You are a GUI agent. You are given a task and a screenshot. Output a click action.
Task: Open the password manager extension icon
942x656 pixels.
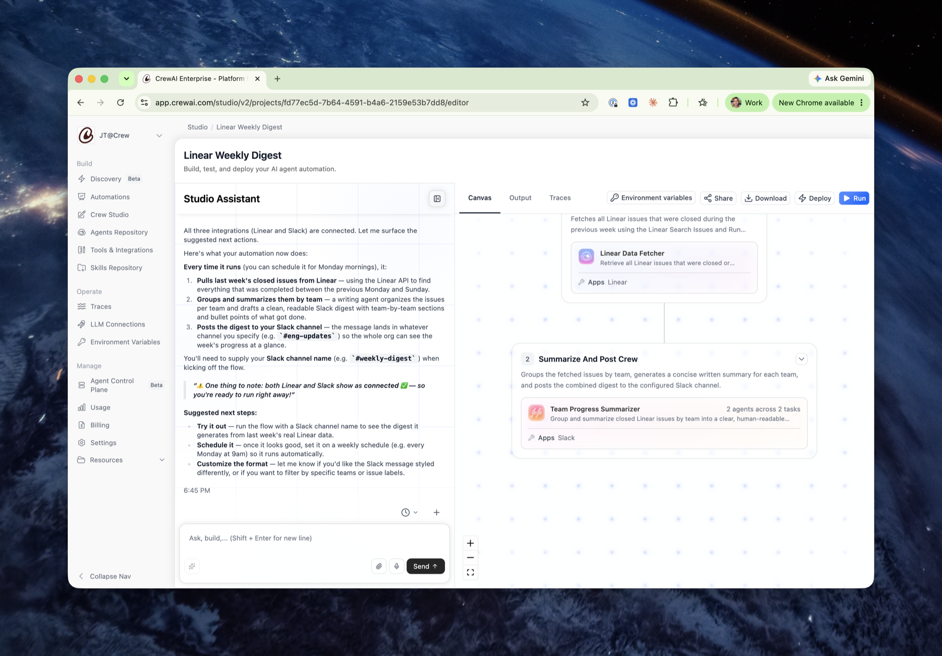(x=613, y=103)
